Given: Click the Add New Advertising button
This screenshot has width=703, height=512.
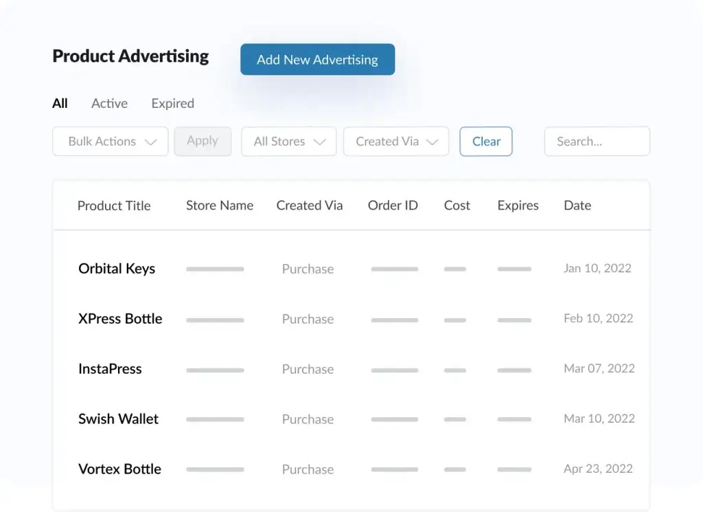Looking at the screenshot, I should [x=317, y=59].
